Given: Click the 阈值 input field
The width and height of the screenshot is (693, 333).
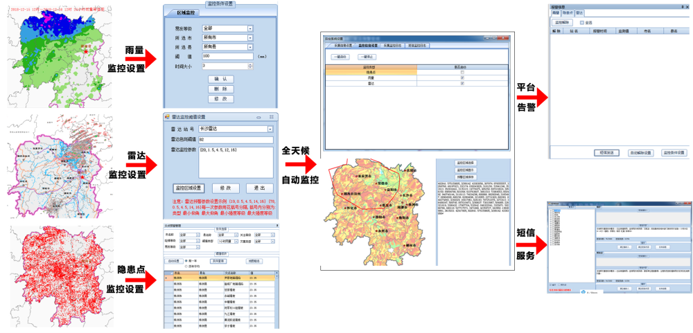Looking at the screenshot, I should 228,56.
